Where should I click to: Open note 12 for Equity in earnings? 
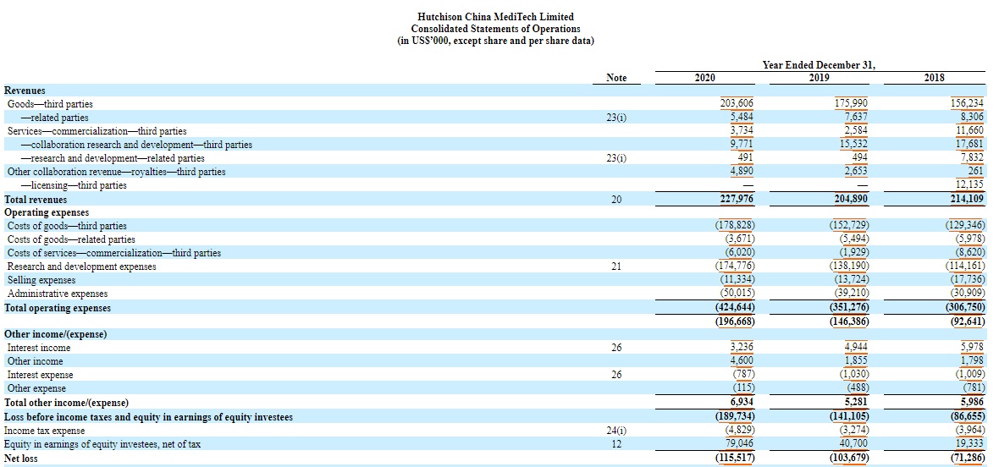click(x=617, y=444)
